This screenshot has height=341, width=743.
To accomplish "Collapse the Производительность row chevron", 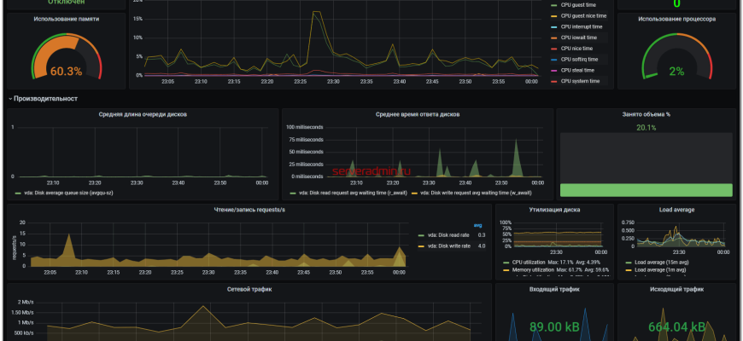I will click(x=9, y=99).
